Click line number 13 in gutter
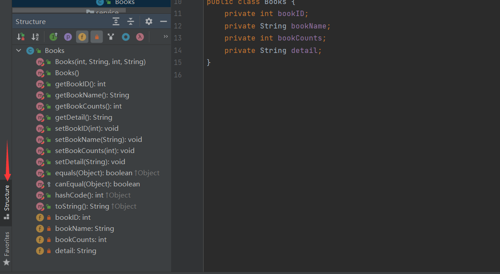 [x=178, y=38]
